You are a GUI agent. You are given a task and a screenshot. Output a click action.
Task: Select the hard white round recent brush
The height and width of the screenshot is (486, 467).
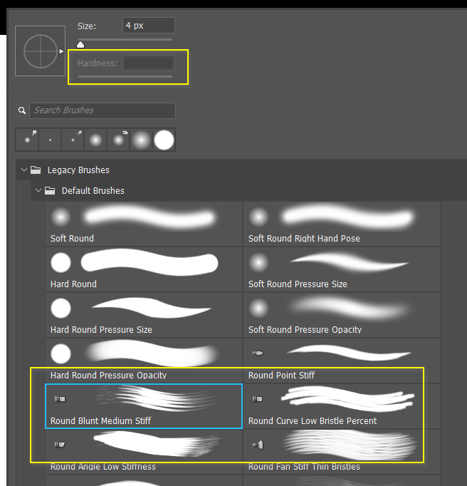point(164,140)
